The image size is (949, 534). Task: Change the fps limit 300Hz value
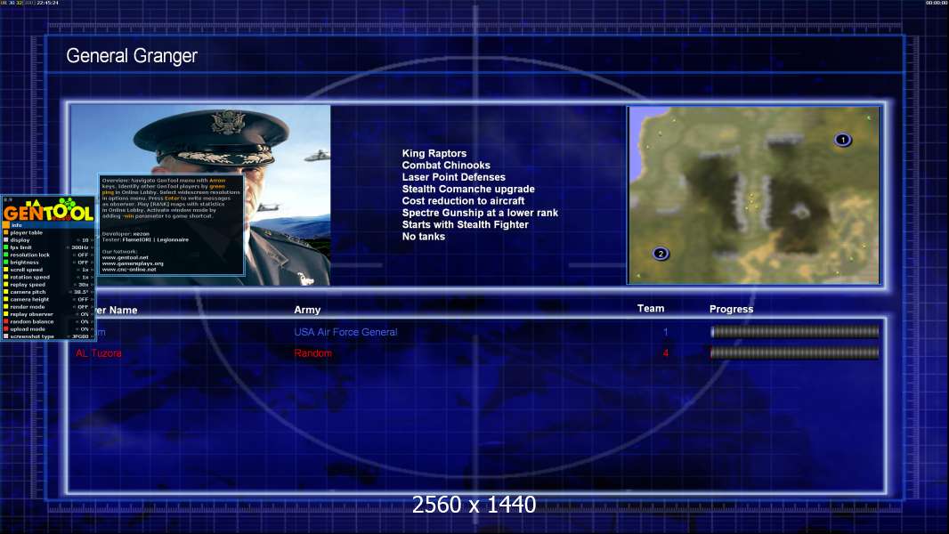[x=81, y=247]
